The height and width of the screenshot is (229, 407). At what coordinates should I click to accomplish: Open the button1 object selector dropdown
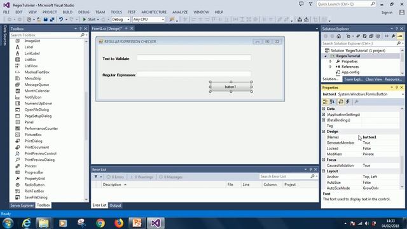click(403, 94)
